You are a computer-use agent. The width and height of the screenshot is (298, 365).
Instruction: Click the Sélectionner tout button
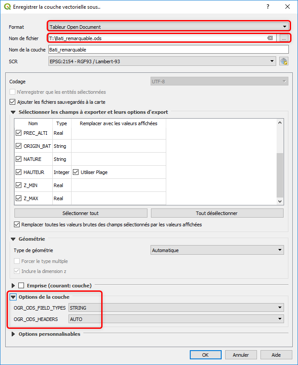[x=81, y=213]
